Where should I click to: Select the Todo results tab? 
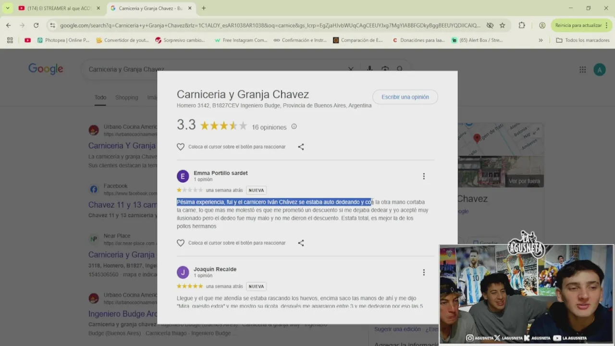[x=100, y=98]
